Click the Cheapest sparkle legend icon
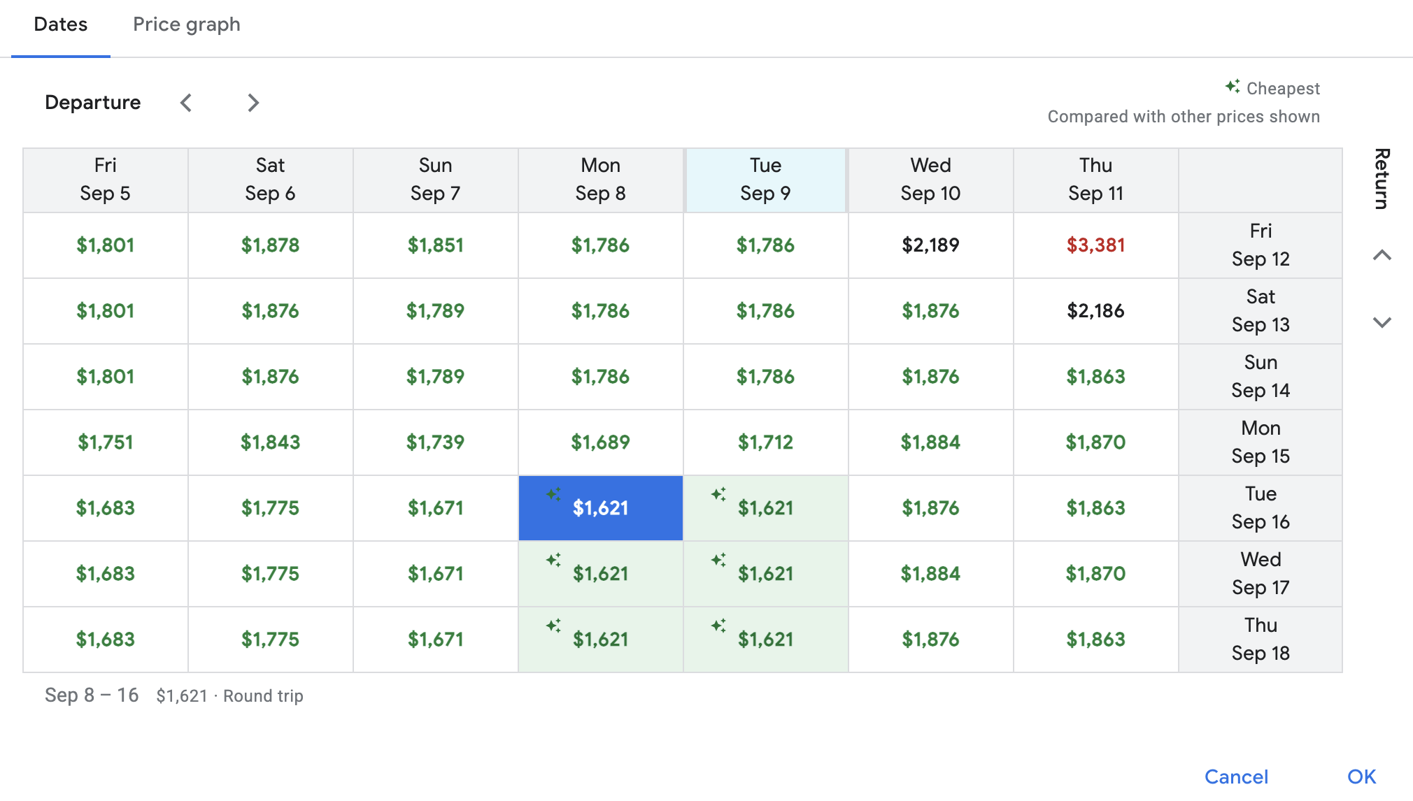Viewport: 1413px width, 801px height. (x=1233, y=87)
